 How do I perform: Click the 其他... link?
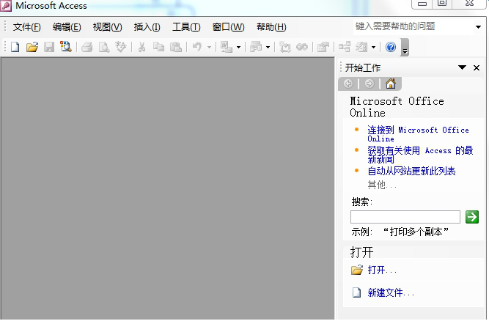tap(382, 185)
